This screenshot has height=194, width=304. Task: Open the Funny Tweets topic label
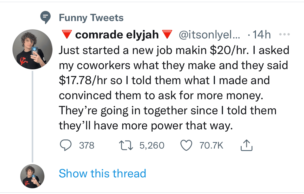pyautogui.click(x=91, y=18)
